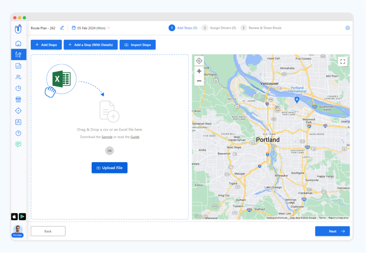
Task: Zoom out on the map
Action: click(199, 81)
